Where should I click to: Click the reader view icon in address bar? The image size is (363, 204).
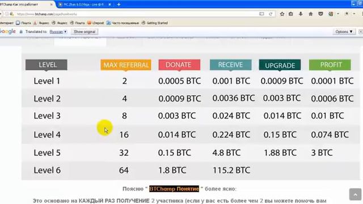[261, 14]
